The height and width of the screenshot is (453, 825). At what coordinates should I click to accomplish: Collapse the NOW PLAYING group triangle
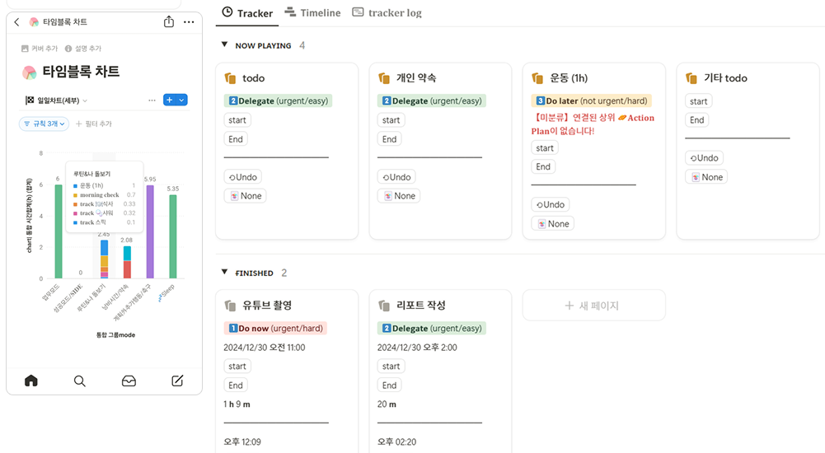[224, 45]
